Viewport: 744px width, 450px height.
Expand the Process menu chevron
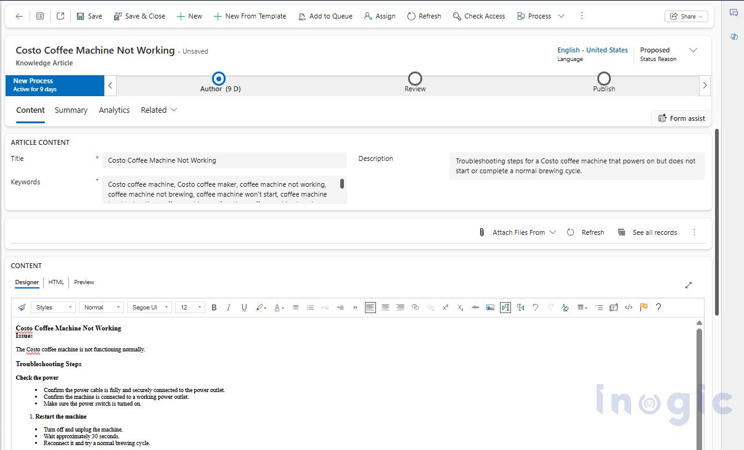click(561, 16)
